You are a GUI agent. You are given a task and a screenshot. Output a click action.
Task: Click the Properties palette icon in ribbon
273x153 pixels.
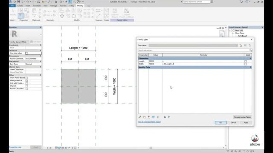(x=21, y=16)
